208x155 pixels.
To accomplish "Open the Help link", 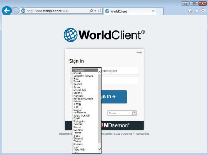I will 139,52.
